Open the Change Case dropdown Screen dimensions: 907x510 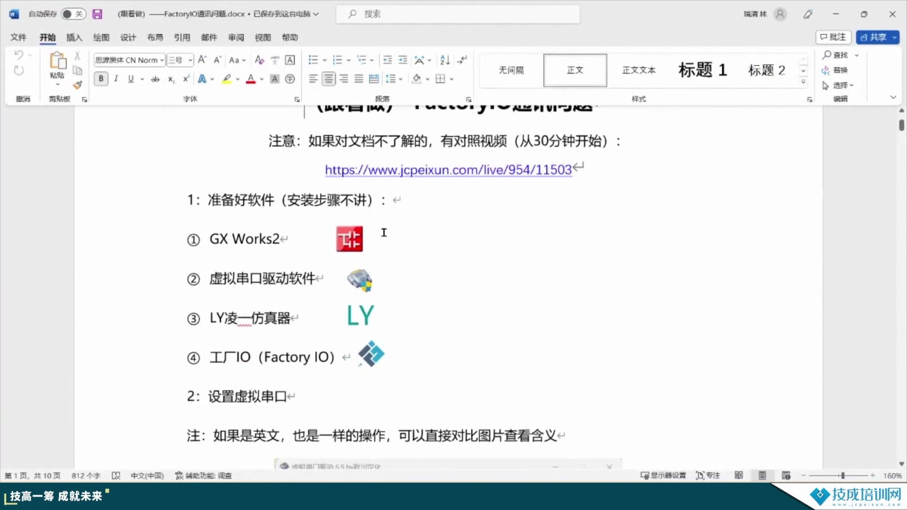click(238, 60)
